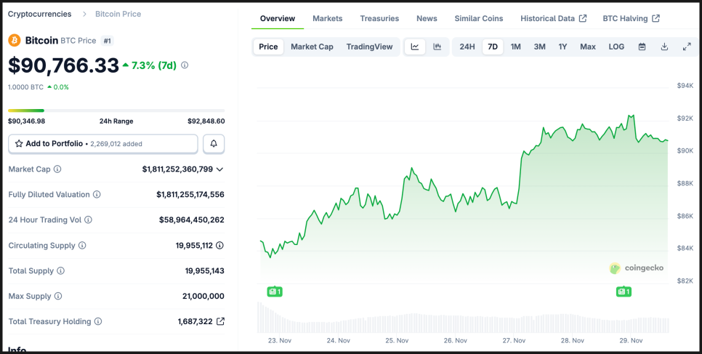Switch to candlestick chart icon
This screenshot has width=702, height=354.
437,47
